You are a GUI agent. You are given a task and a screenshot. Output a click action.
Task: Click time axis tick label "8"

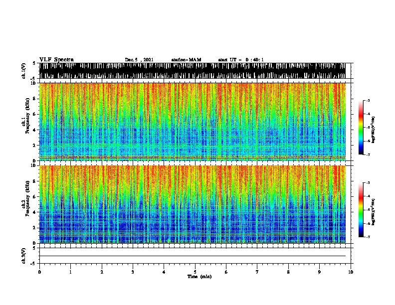click(288, 272)
